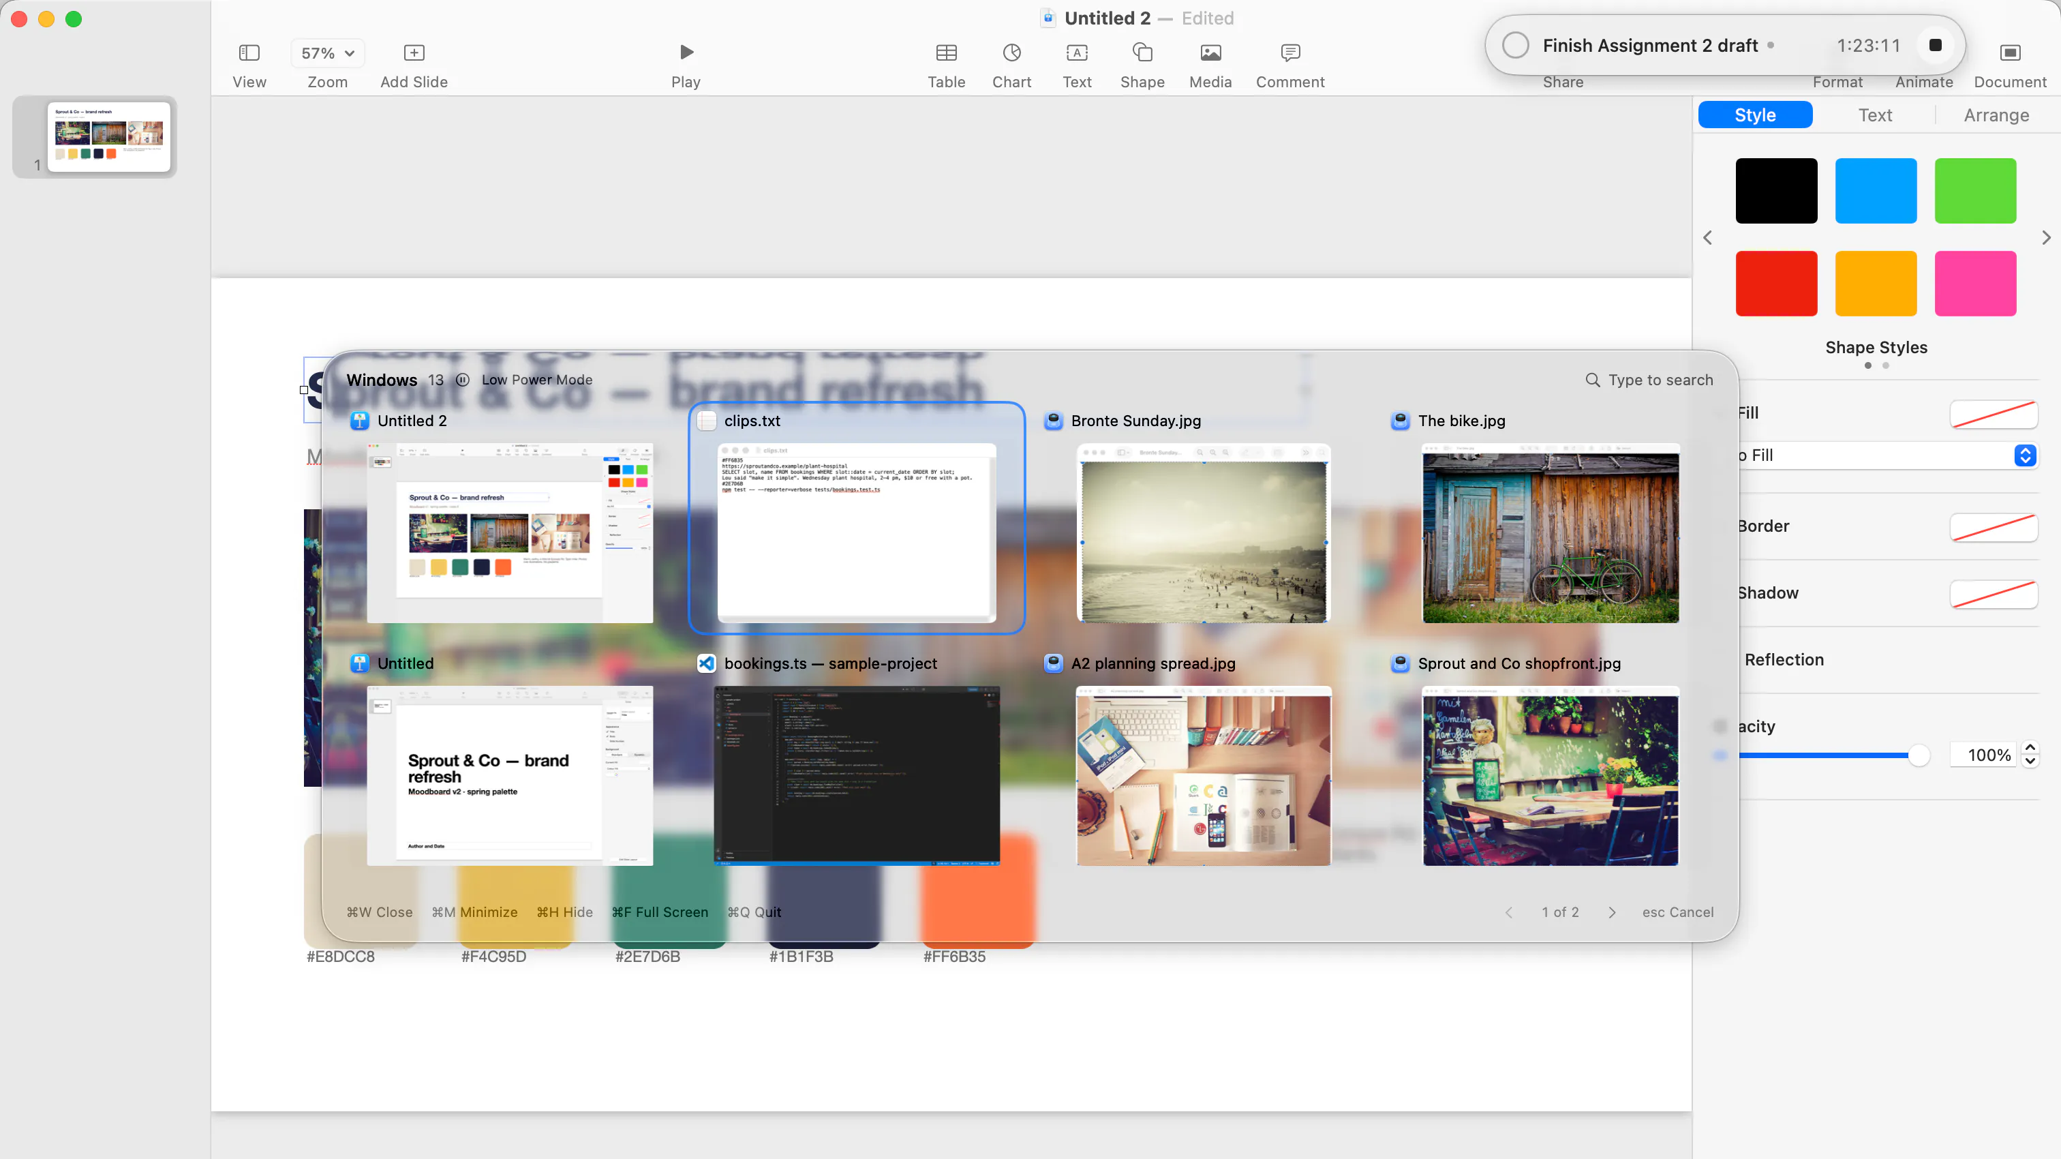
Task: Click the Keynote icon beside Untitled title
Action: tap(359, 663)
